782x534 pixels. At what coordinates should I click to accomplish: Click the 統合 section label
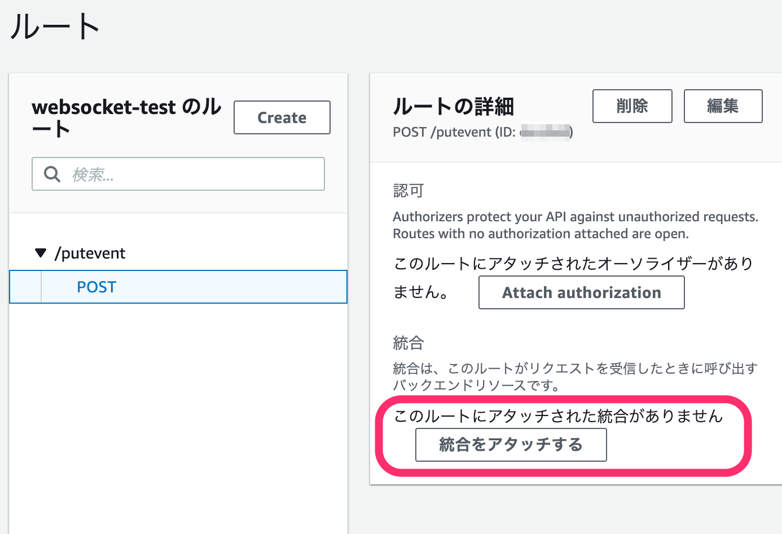click(407, 342)
